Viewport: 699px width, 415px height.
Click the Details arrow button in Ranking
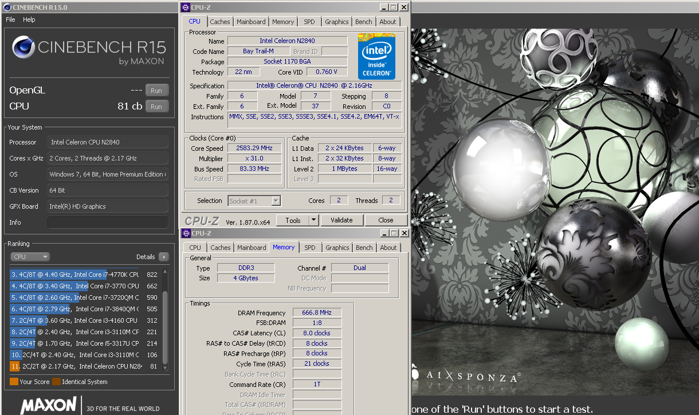point(164,257)
